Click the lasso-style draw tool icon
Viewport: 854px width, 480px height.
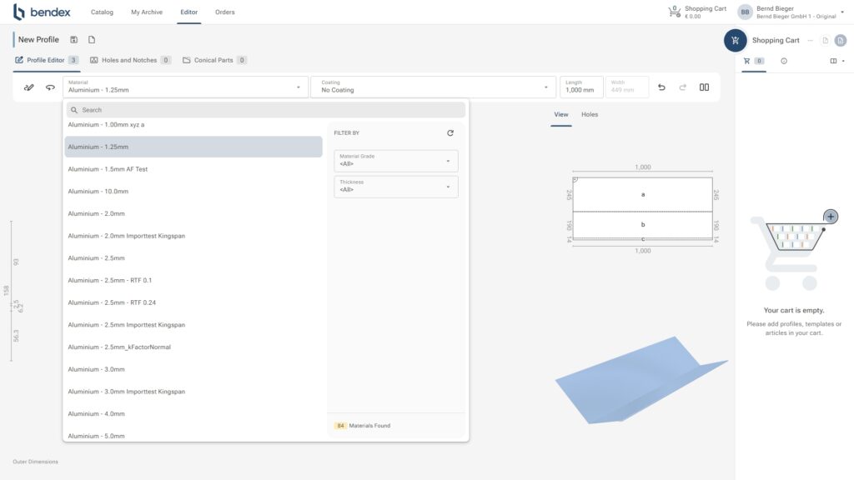[x=50, y=87]
